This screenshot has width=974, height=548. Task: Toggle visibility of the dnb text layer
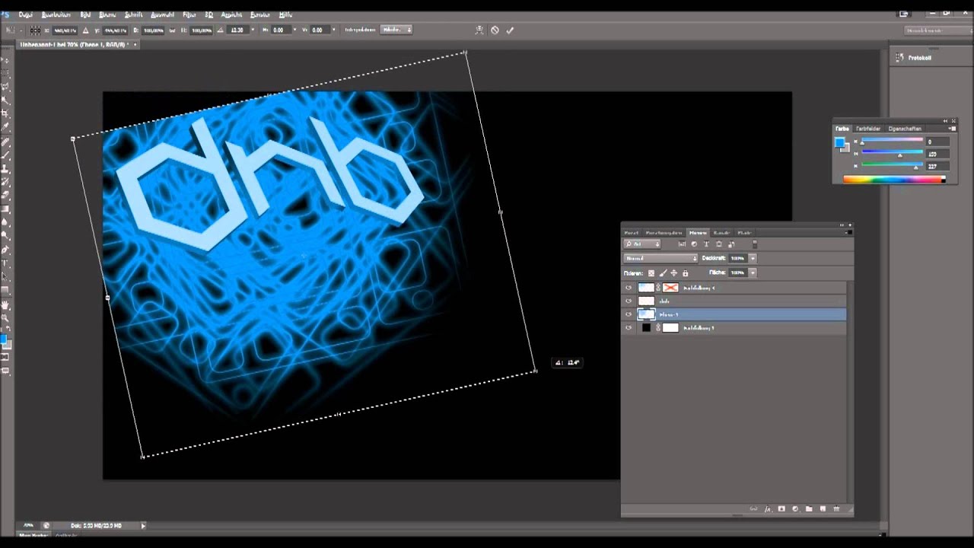tap(629, 301)
